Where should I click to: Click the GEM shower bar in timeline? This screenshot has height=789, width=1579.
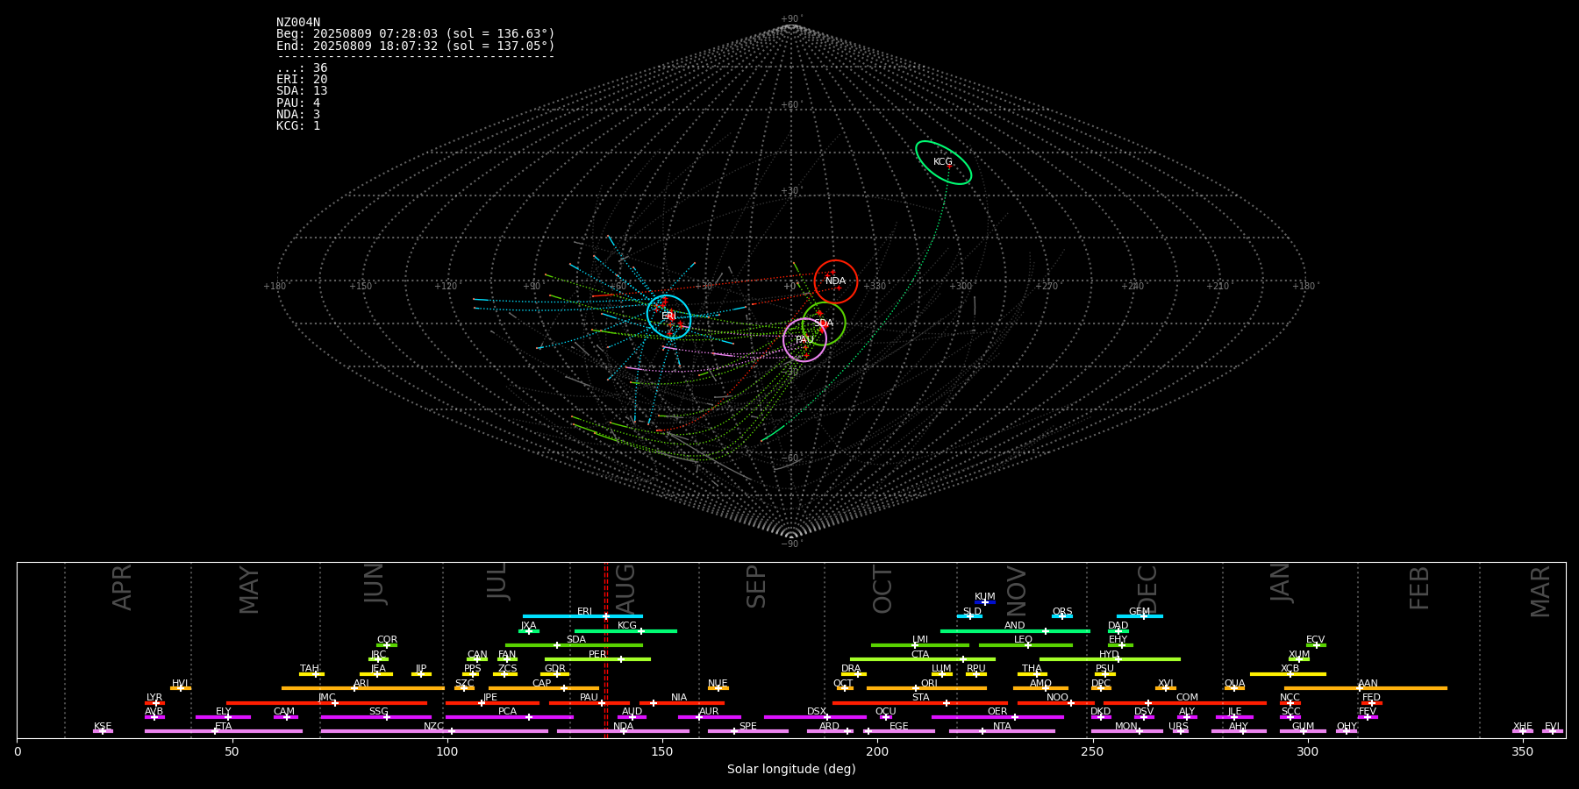pyautogui.click(x=1140, y=616)
